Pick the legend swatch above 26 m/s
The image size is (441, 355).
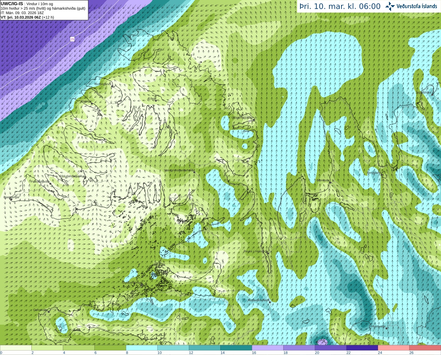point(425,348)
